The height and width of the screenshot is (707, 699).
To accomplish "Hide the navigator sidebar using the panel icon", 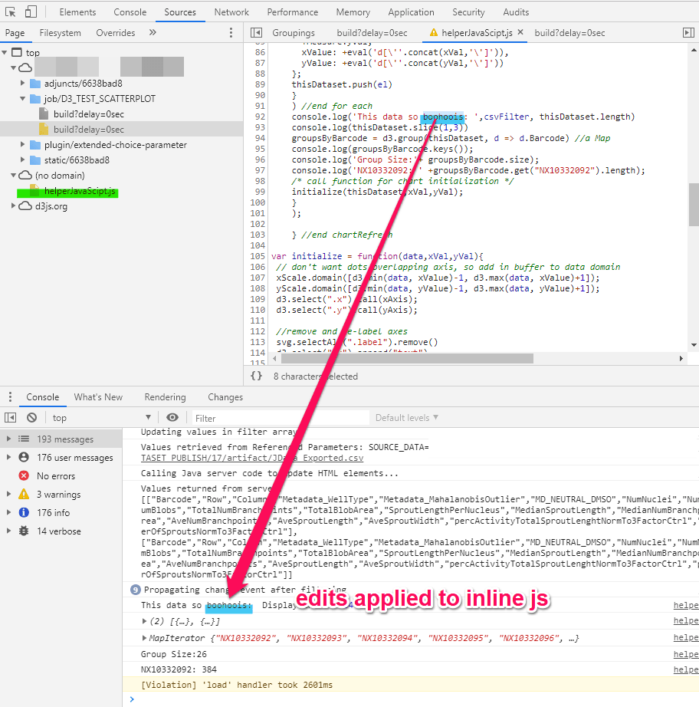I will [257, 33].
